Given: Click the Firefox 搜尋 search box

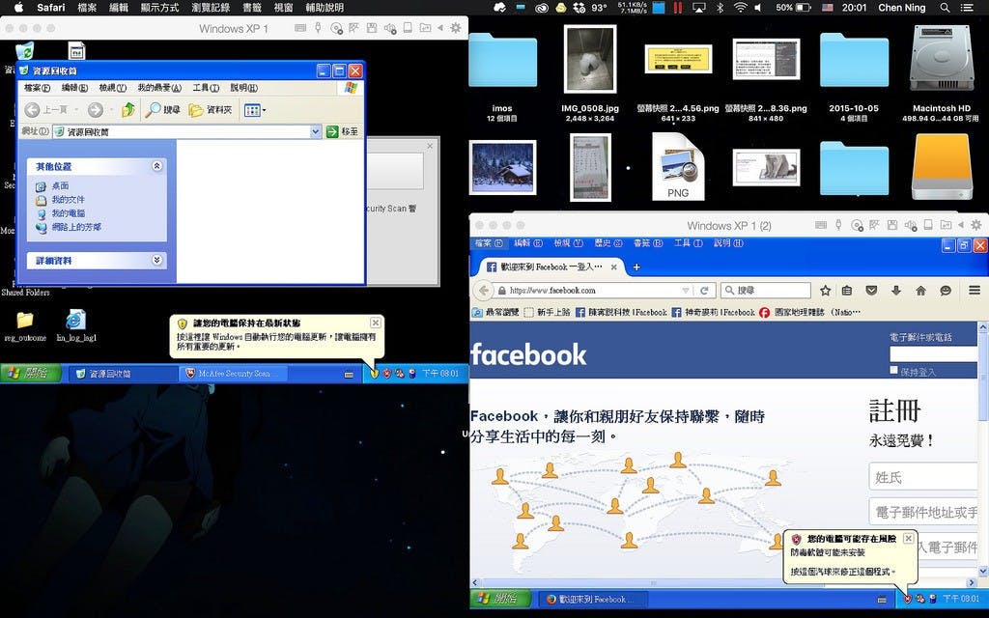Looking at the screenshot, I should click(765, 290).
